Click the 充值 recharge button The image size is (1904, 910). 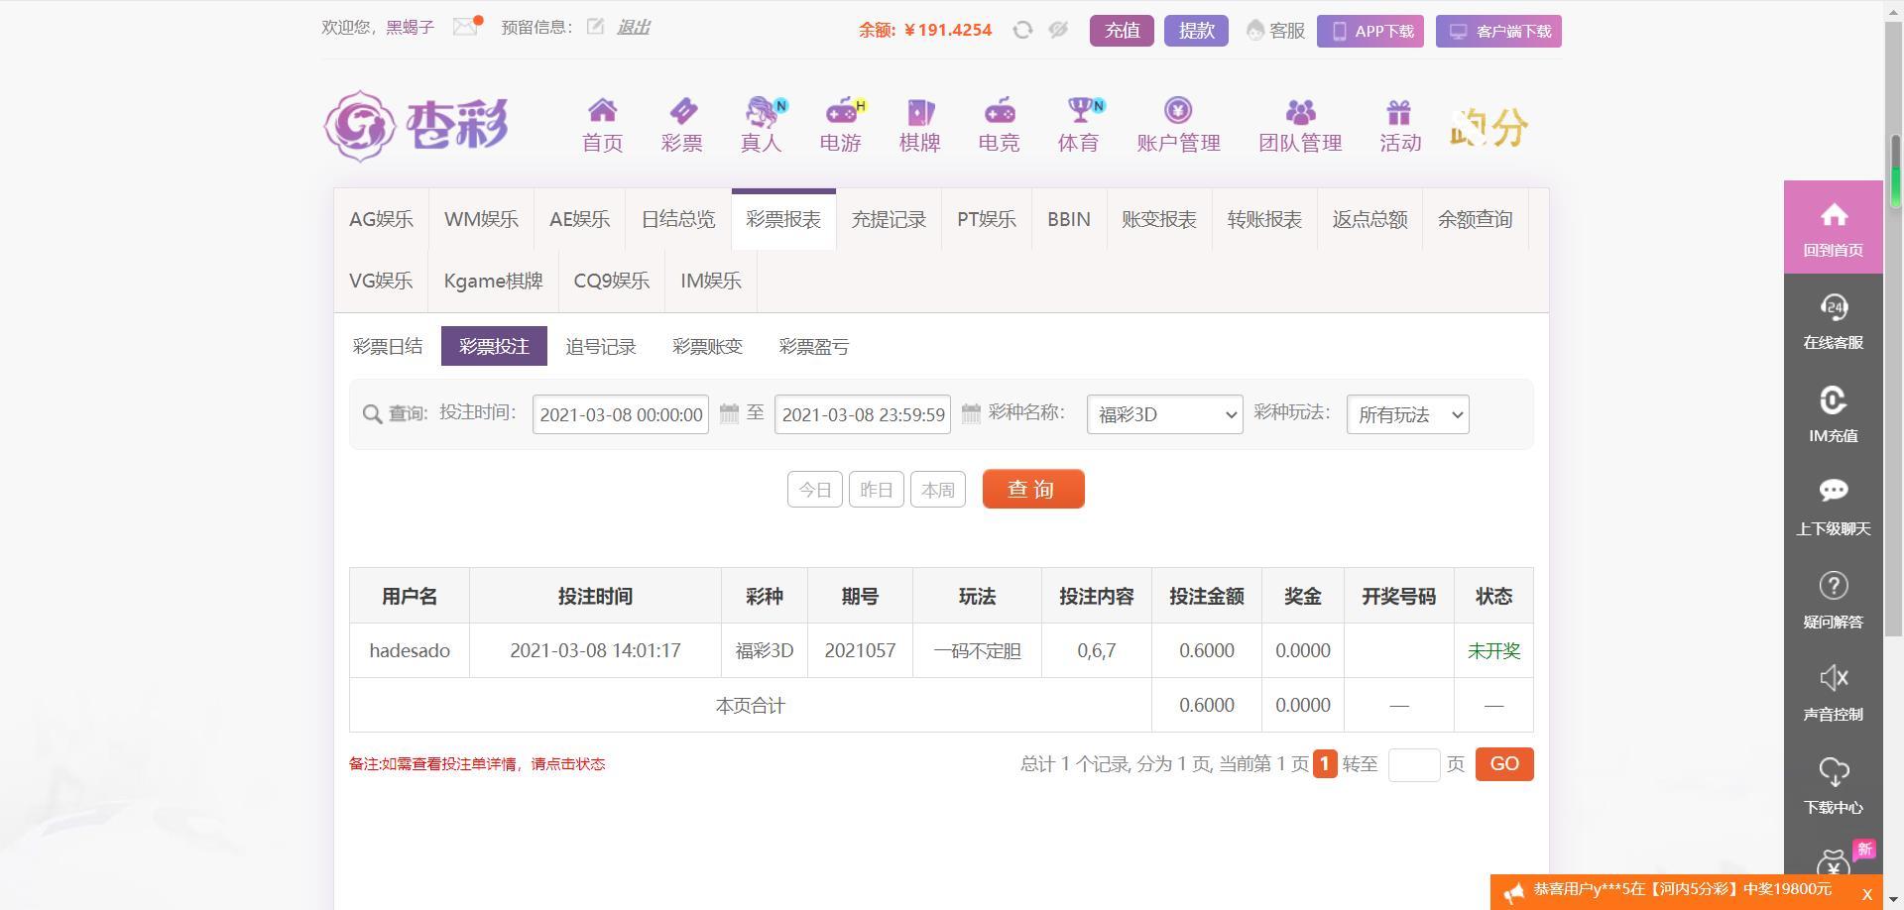coord(1122,31)
